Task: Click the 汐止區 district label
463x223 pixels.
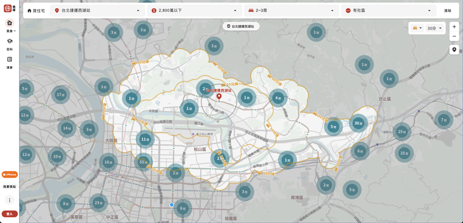Action: 385,99
